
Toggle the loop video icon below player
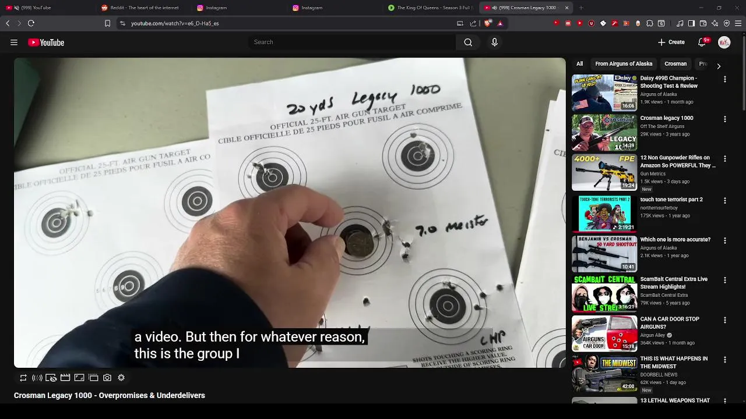tap(23, 378)
